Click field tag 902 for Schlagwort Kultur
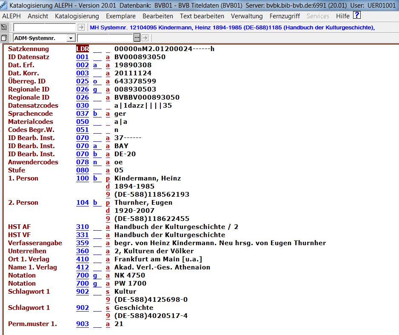Image resolution: width=399 pixels, height=335 pixels. pos(83,292)
